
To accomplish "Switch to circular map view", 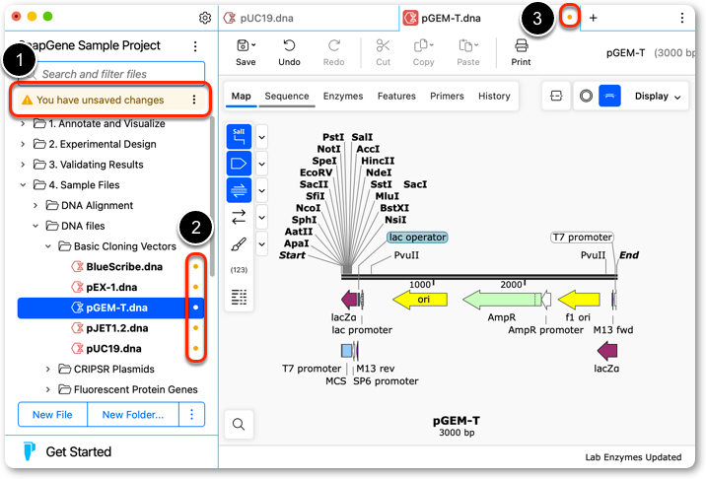I will tap(586, 96).
